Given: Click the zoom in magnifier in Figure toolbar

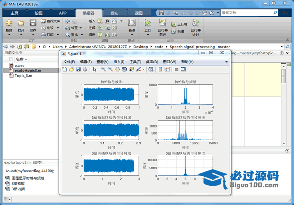Looking at the screenshot, I should (104, 69).
